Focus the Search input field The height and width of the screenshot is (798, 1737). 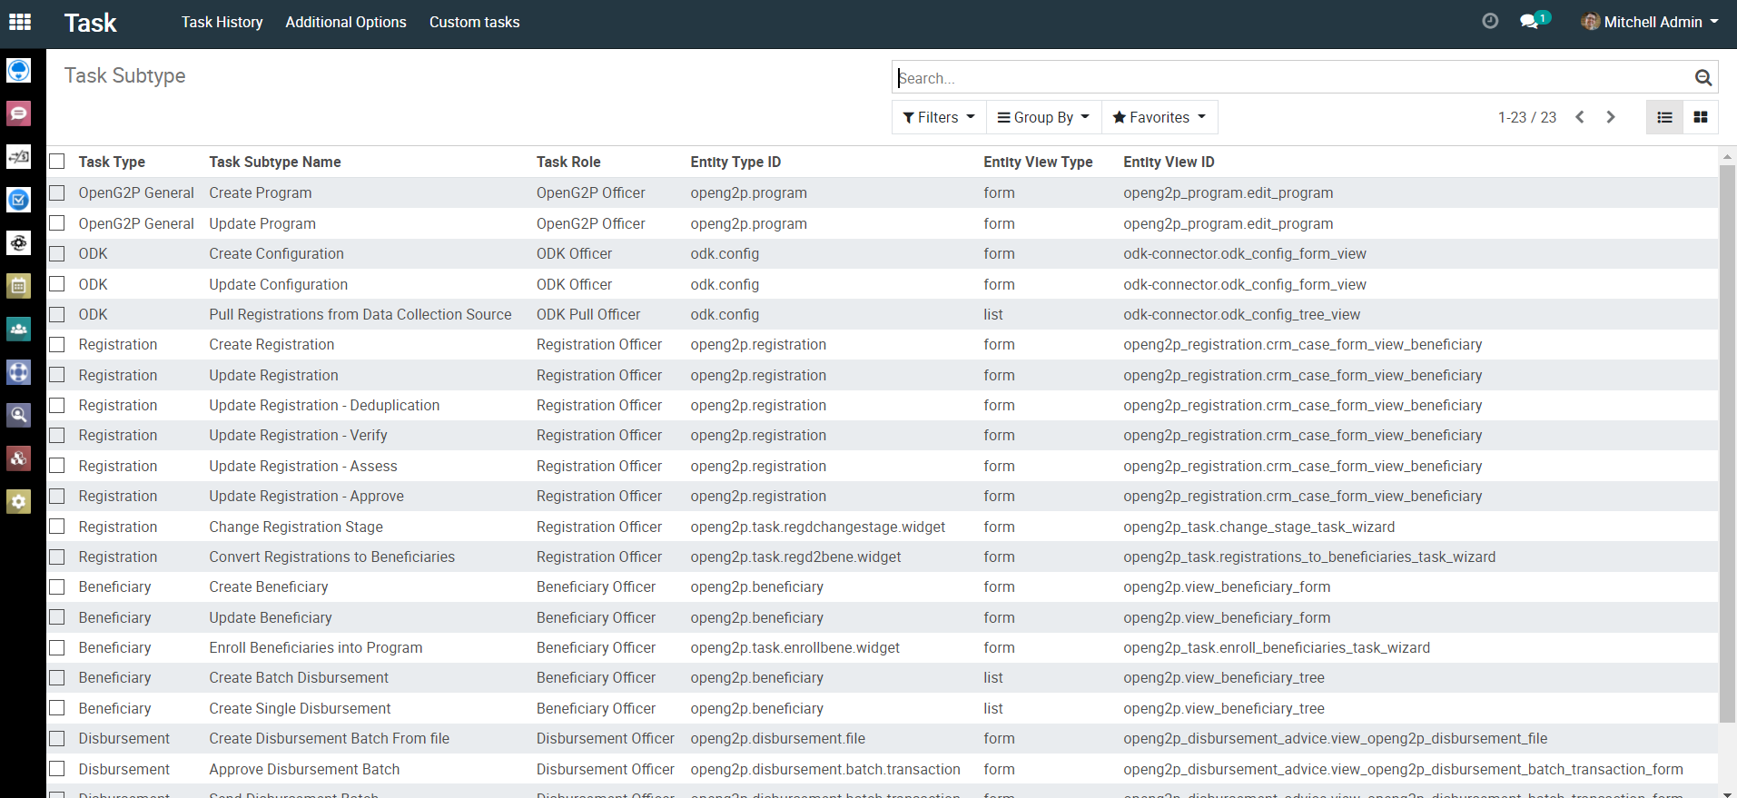[1289, 78]
